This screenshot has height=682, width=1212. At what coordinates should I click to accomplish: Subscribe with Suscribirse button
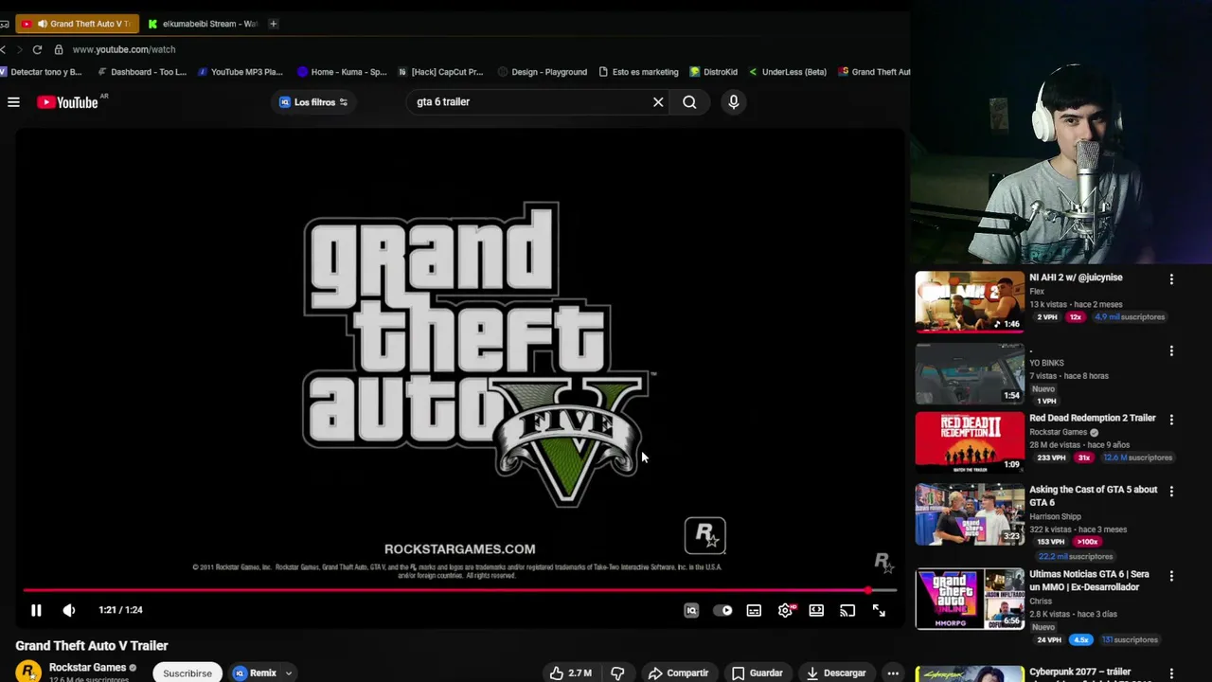pos(187,673)
